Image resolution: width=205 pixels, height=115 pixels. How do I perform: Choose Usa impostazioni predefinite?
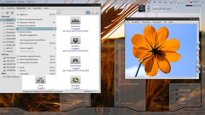[x=36, y=40]
